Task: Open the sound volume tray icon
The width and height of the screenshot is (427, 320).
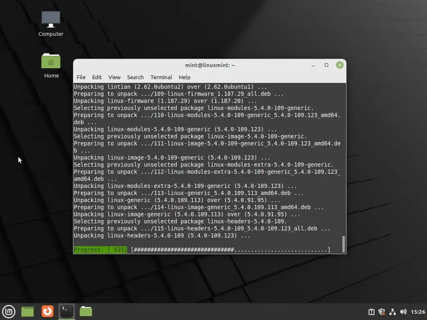Action: click(403, 312)
